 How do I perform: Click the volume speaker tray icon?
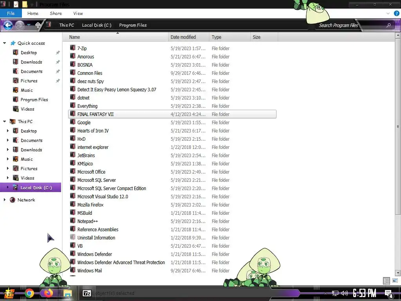pyautogui.click(x=345, y=293)
